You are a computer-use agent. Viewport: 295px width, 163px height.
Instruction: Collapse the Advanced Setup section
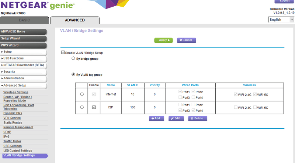click(23, 86)
